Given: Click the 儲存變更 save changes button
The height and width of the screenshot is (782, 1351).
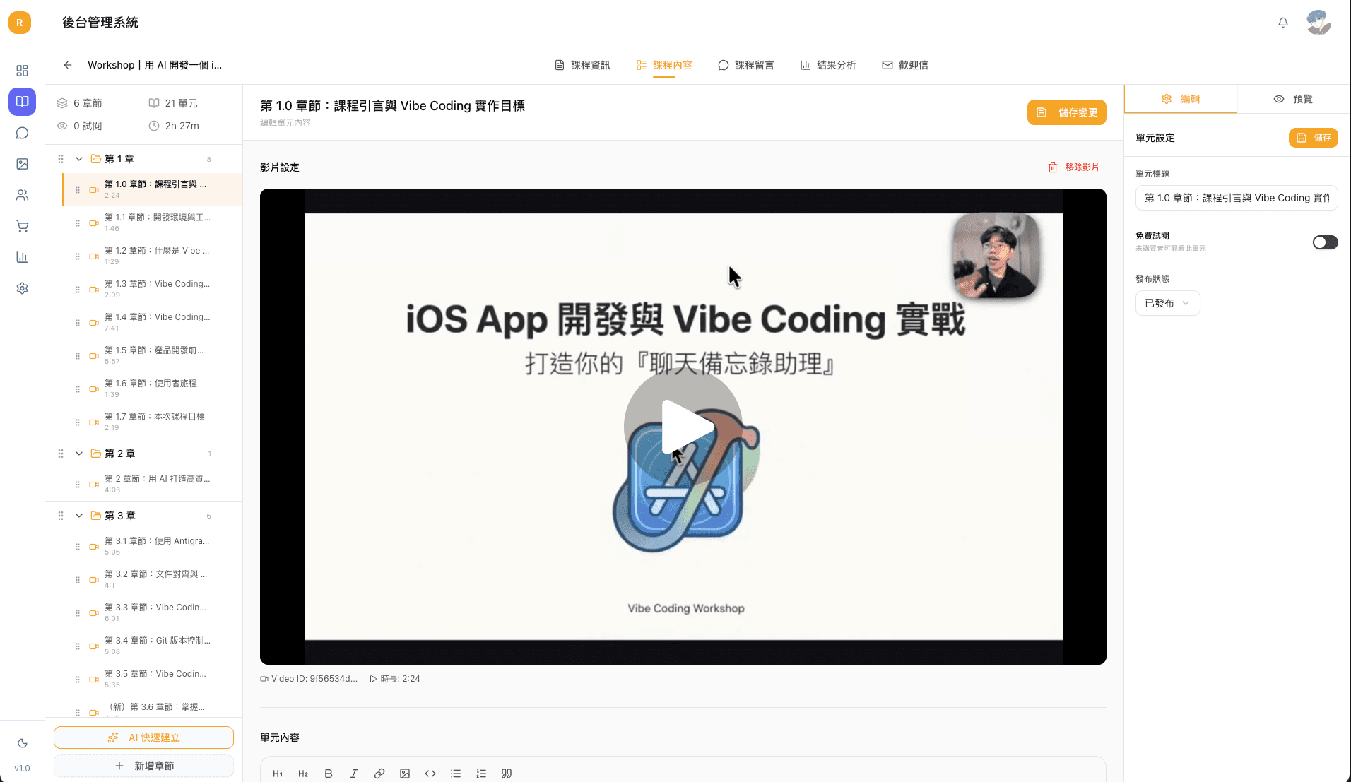Looking at the screenshot, I should tap(1066, 112).
